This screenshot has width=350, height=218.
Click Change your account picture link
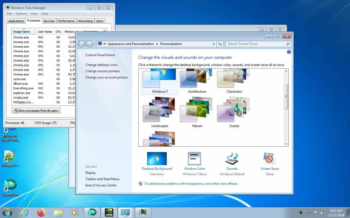[106, 77]
